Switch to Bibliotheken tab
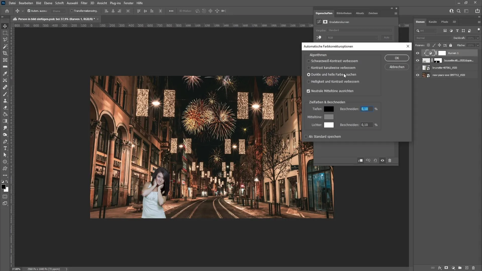Viewport: 482px width, 271px height. 344,13
